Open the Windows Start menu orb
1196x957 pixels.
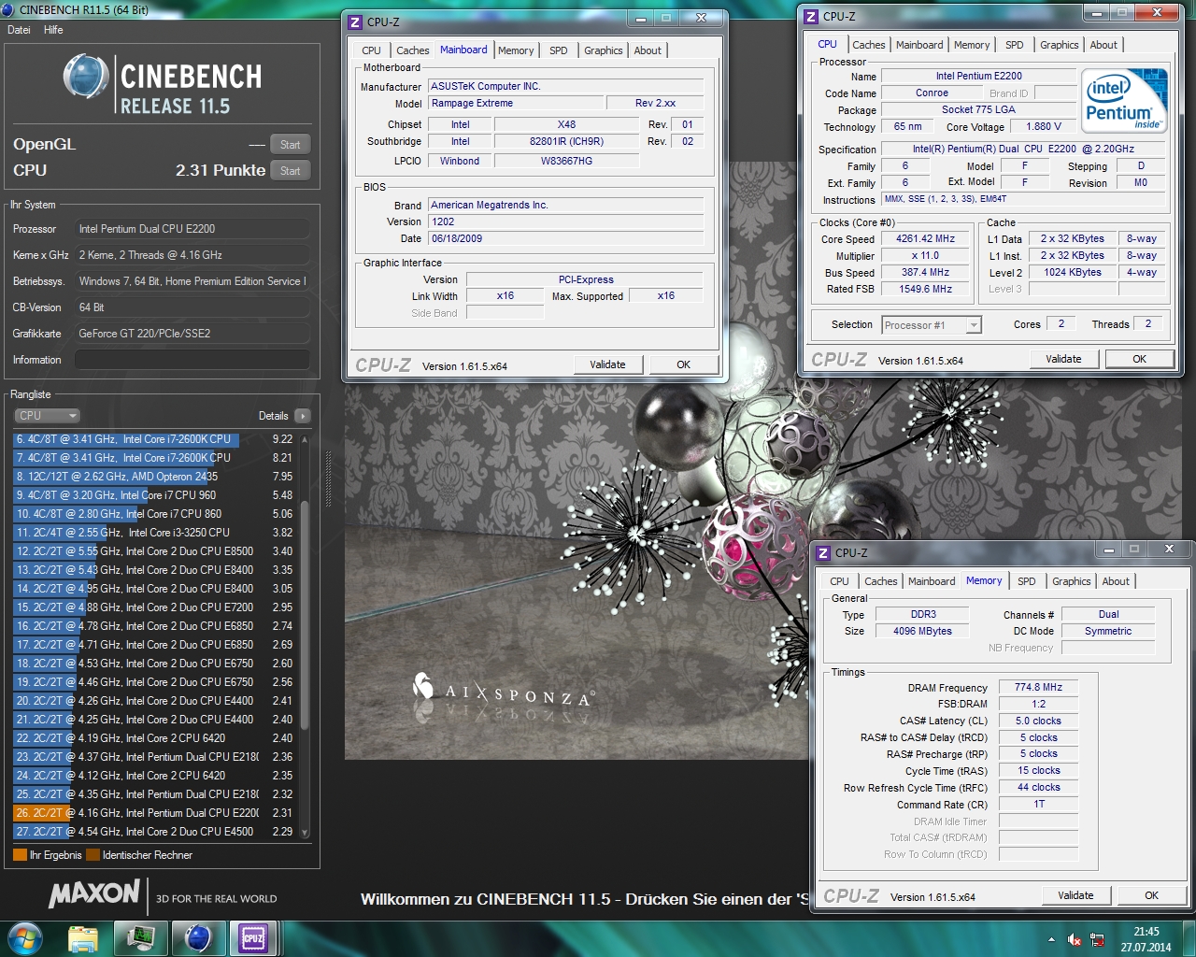click(25, 938)
